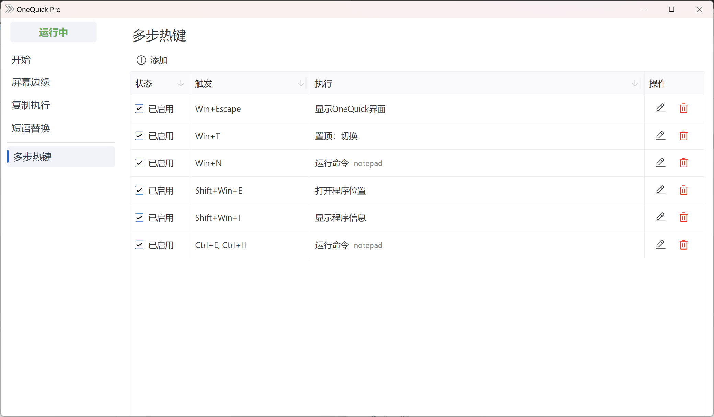Delete the Ctrl+E, Ctrl+H hotkey rule
The width and height of the screenshot is (714, 417).
coord(683,245)
